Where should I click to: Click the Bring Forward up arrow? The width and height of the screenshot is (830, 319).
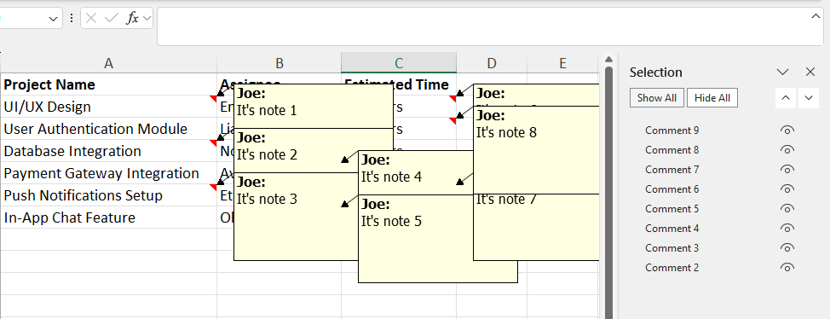(786, 98)
